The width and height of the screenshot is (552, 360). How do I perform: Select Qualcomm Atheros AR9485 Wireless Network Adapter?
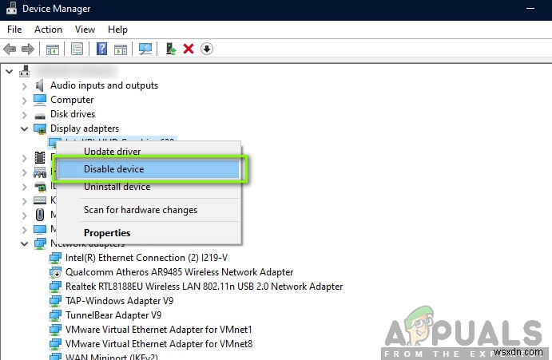[x=179, y=272]
